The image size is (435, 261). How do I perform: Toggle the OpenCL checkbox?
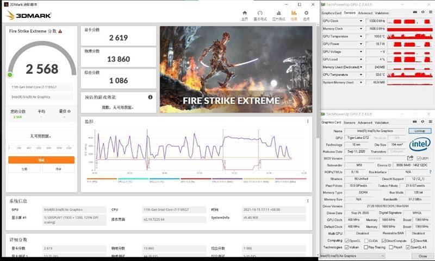click(346, 241)
